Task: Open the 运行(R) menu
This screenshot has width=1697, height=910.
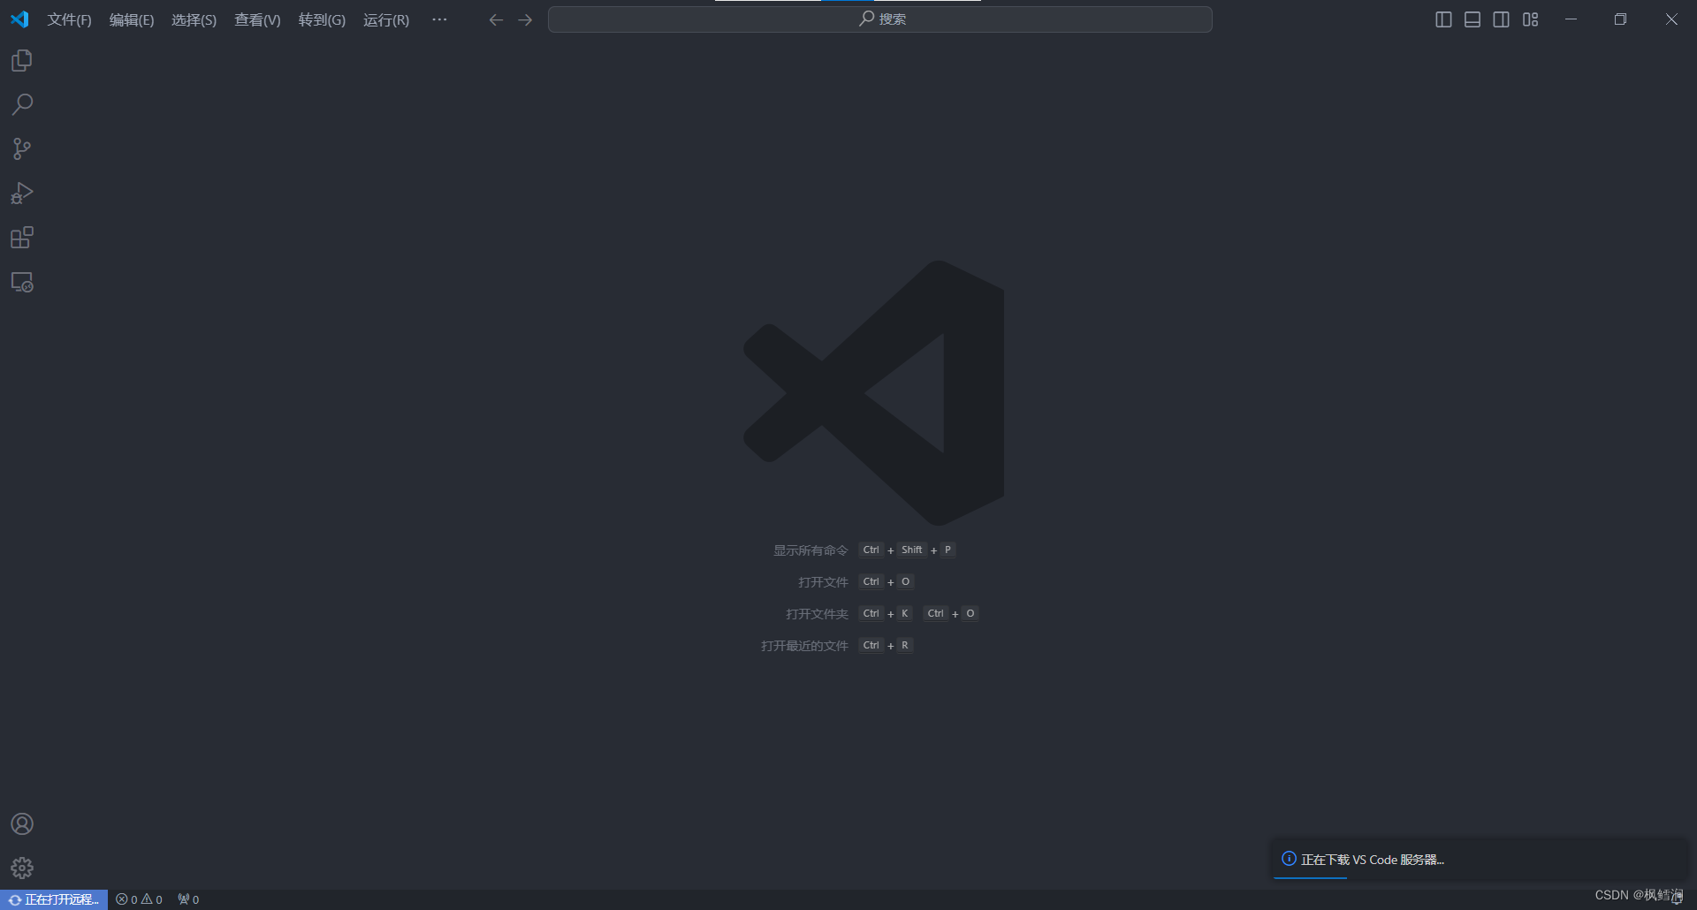Action: coord(386,19)
